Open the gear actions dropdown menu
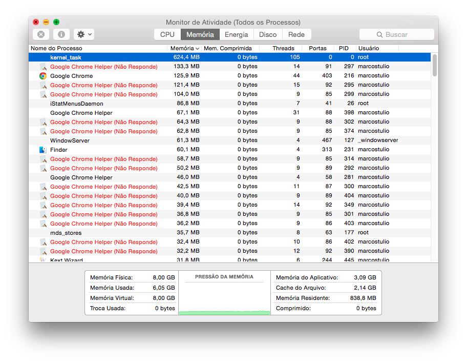The height and width of the screenshot is (363, 467). [84, 34]
